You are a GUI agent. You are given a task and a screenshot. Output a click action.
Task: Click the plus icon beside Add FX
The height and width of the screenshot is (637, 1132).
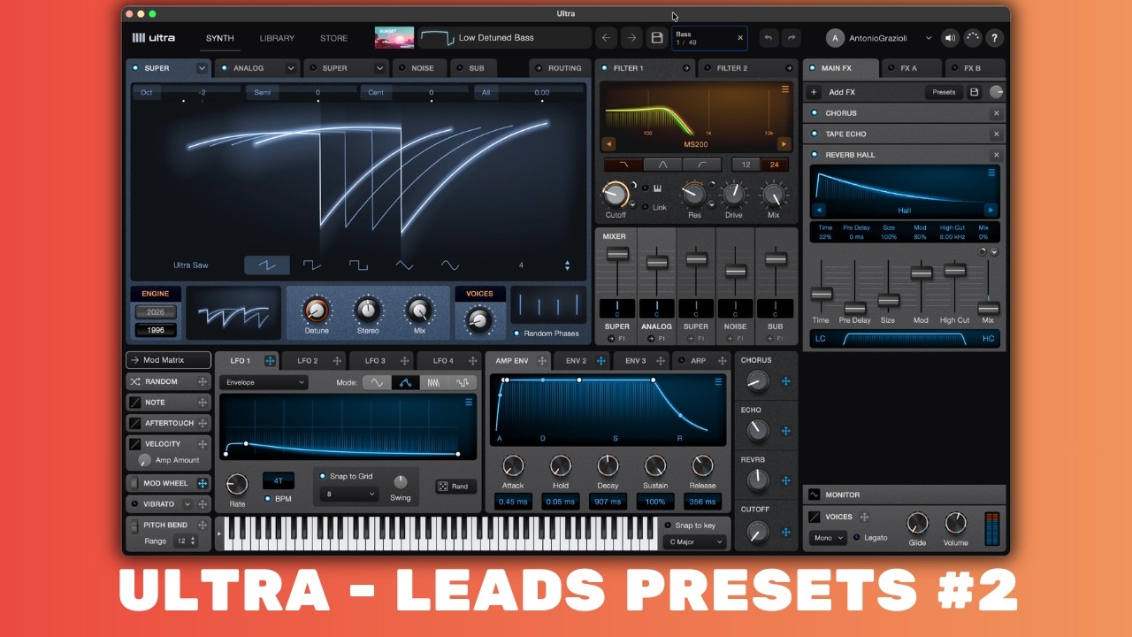(815, 92)
